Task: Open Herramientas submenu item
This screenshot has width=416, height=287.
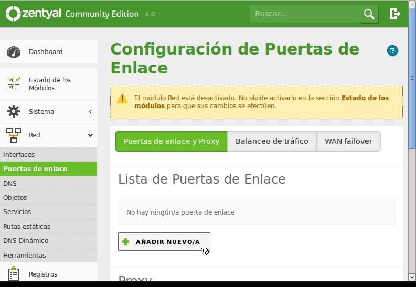Action: 49,255
